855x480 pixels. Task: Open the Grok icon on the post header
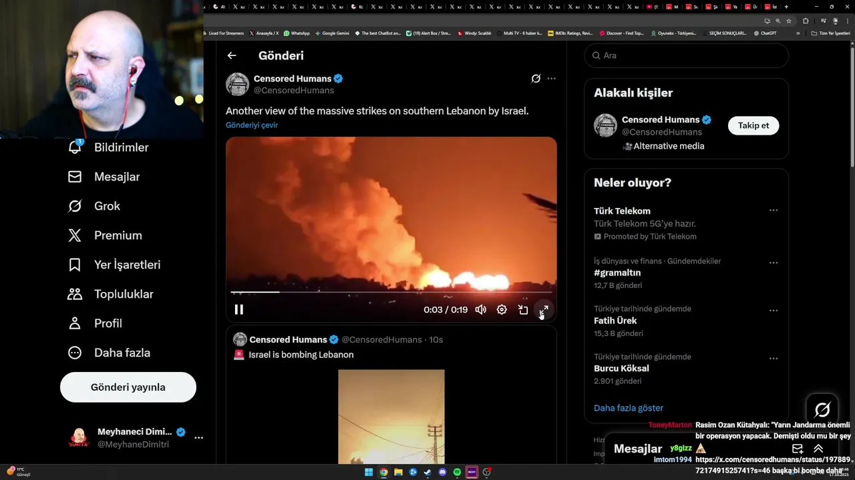pos(536,79)
